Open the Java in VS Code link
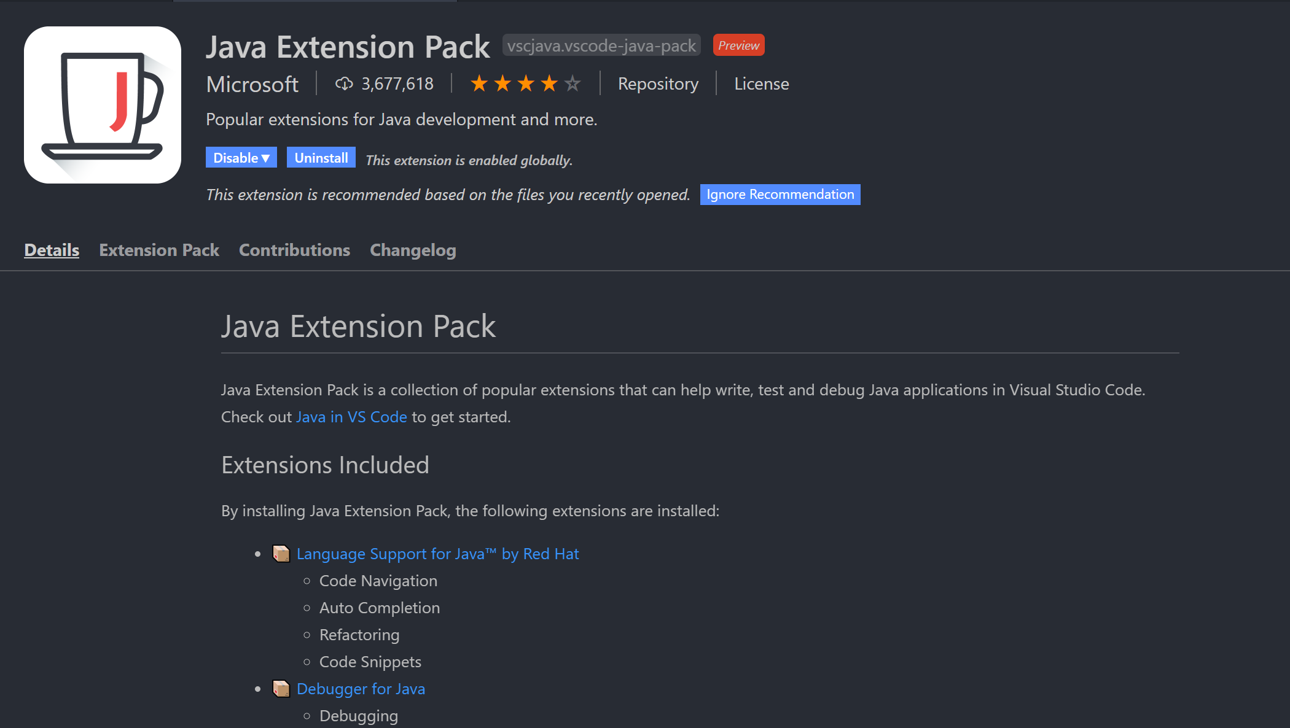 point(351,417)
